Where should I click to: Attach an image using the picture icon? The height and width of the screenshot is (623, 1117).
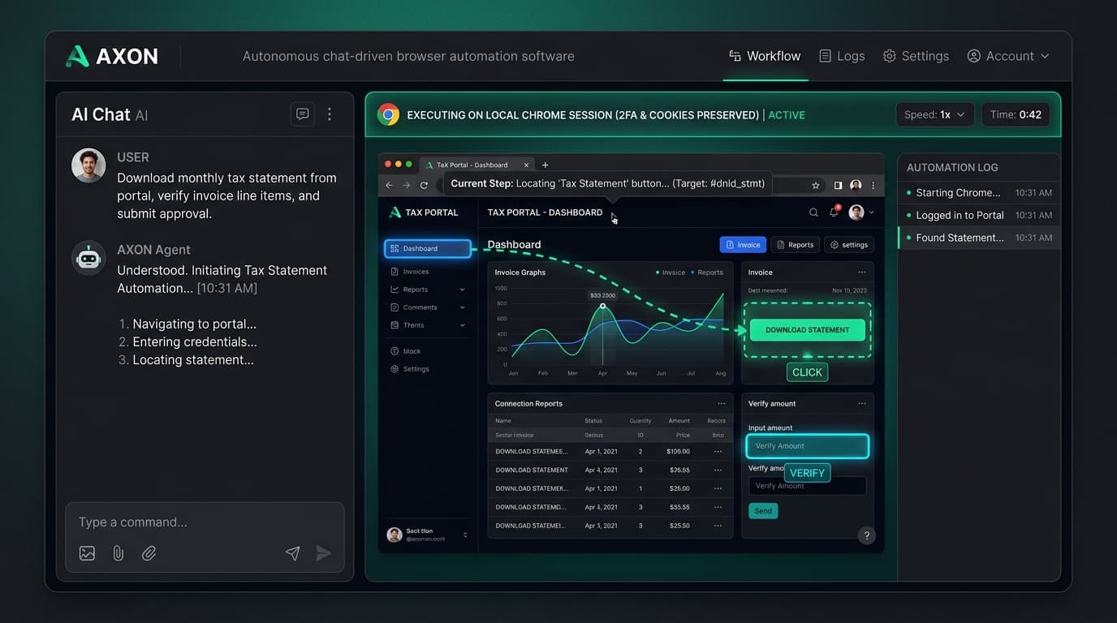87,553
